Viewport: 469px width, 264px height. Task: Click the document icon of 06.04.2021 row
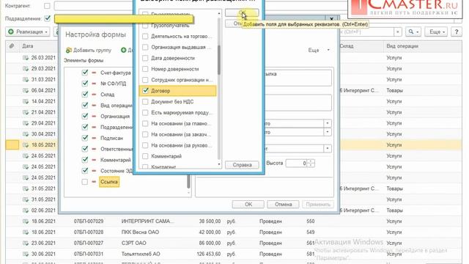(26, 90)
